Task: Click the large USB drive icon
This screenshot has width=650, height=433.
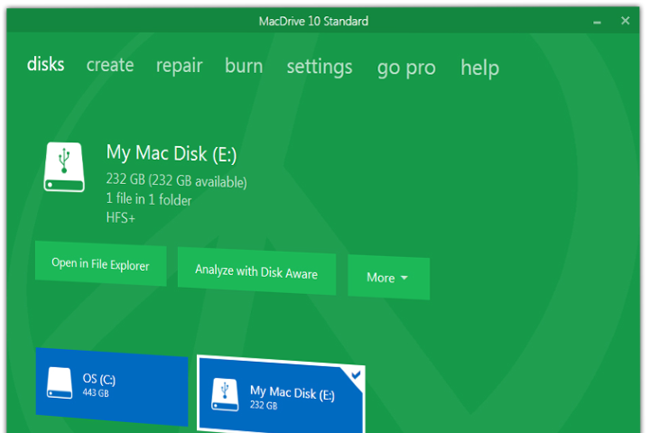Action: click(64, 167)
